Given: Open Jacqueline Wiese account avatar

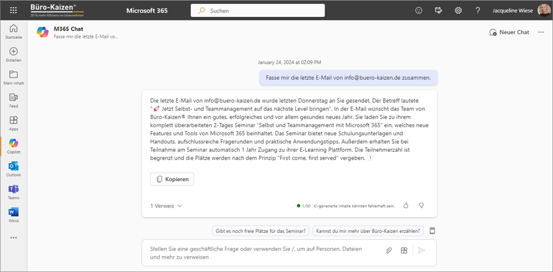Looking at the screenshot, I should [x=544, y=10].
